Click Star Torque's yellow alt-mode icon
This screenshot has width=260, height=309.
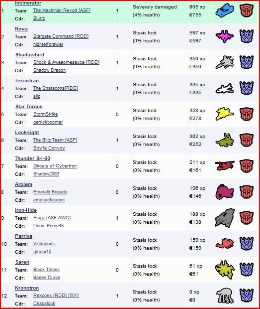point(225,114)
